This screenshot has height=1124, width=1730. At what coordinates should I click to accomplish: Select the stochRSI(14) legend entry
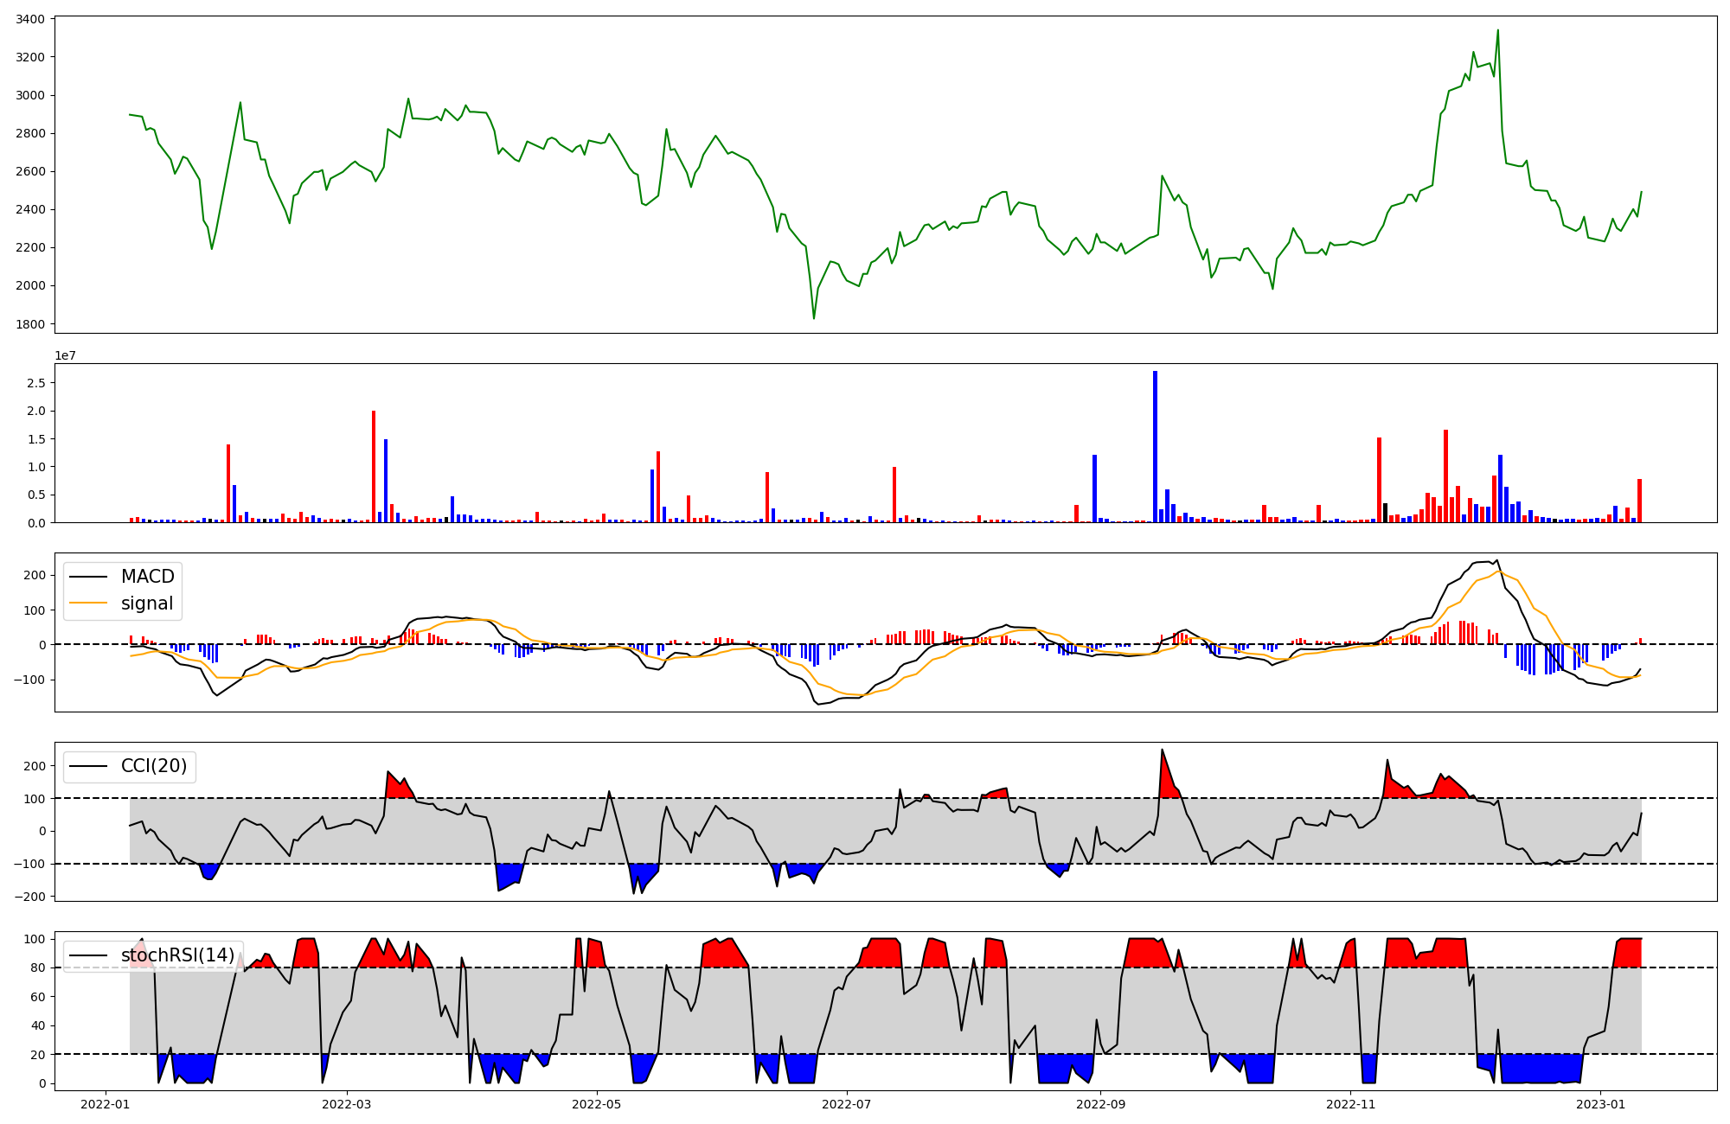point(177,955)
